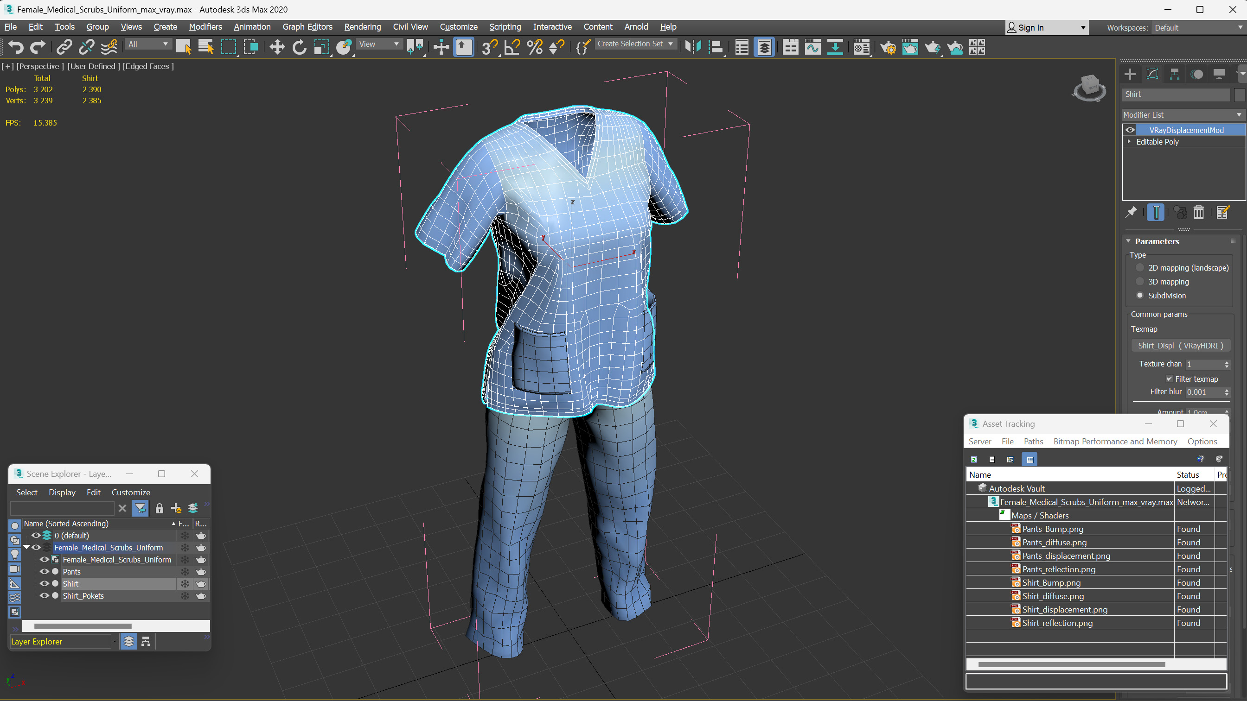Click Configure Modifier Sets icon
1247x701 pixels.
[1222, 212]
